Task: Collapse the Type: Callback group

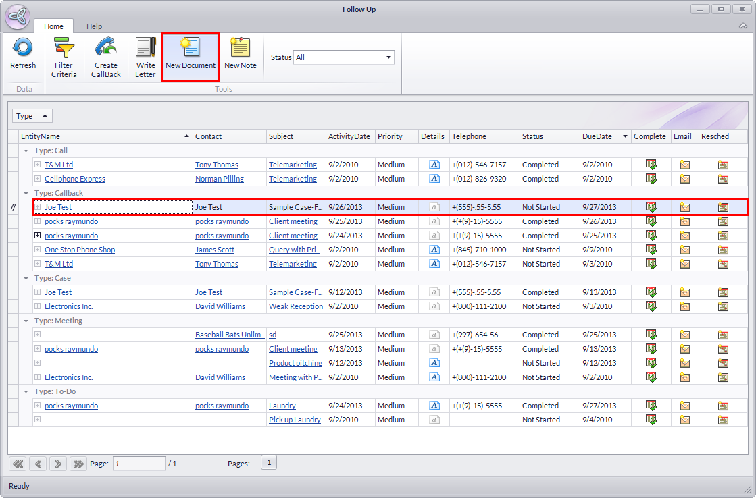Action: coord(26,193)
